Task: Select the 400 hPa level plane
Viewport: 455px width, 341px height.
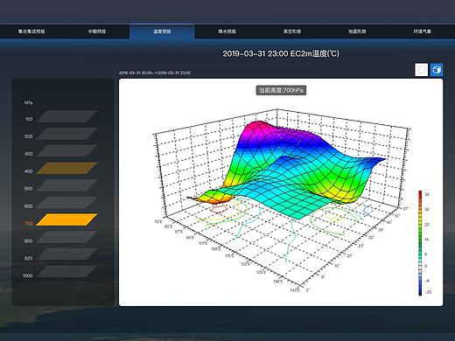Action: (66, 169)
